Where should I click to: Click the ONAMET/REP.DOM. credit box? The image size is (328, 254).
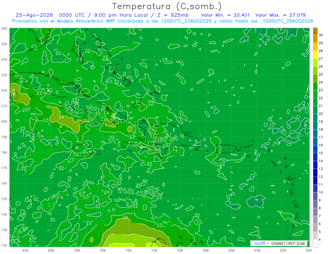pos(279,243)
